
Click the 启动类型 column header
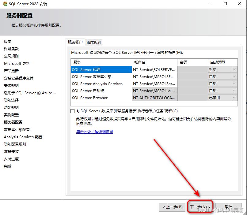click(222, 62)
